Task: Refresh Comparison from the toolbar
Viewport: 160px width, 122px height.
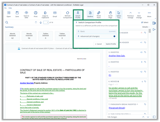Action: pyautogui.click(x=68, y=15)
